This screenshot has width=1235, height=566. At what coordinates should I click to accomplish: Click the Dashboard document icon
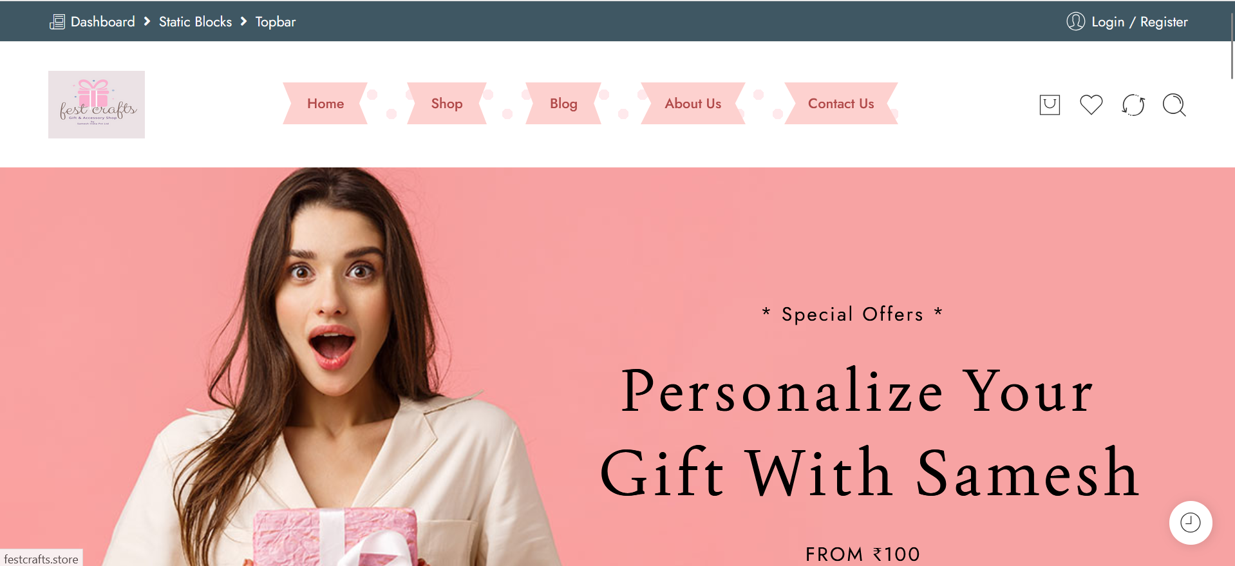point(57,22)
